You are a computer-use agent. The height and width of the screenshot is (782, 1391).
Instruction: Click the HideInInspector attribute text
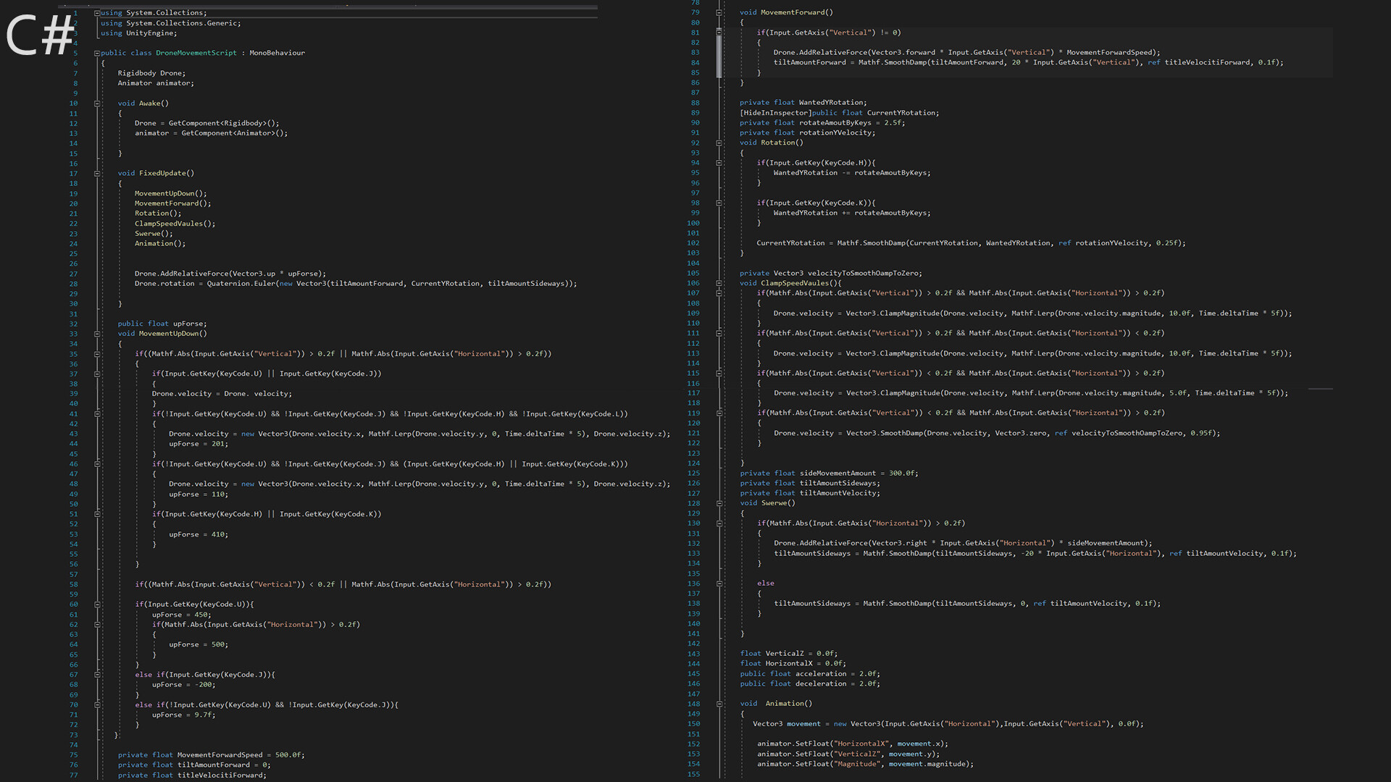(x=775, y=113)
